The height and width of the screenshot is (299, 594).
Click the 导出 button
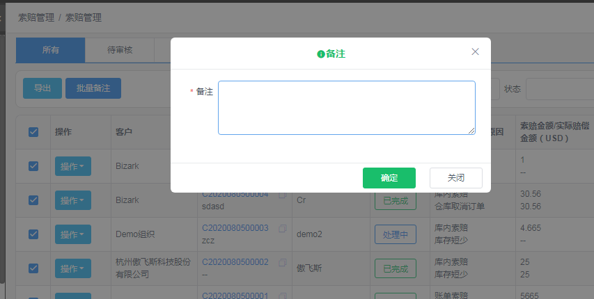[x=42, y=88]
